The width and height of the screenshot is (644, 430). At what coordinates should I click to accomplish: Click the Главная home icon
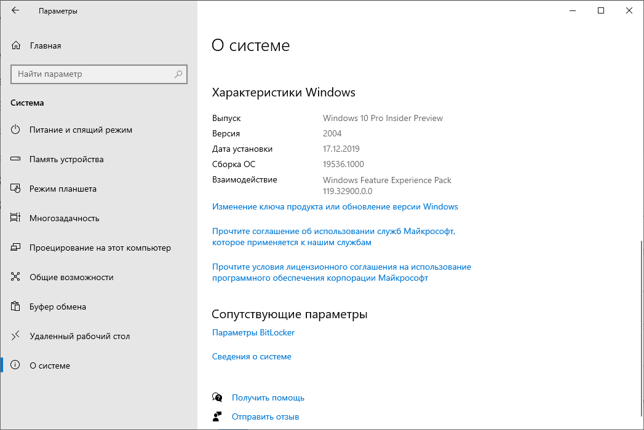17,45
